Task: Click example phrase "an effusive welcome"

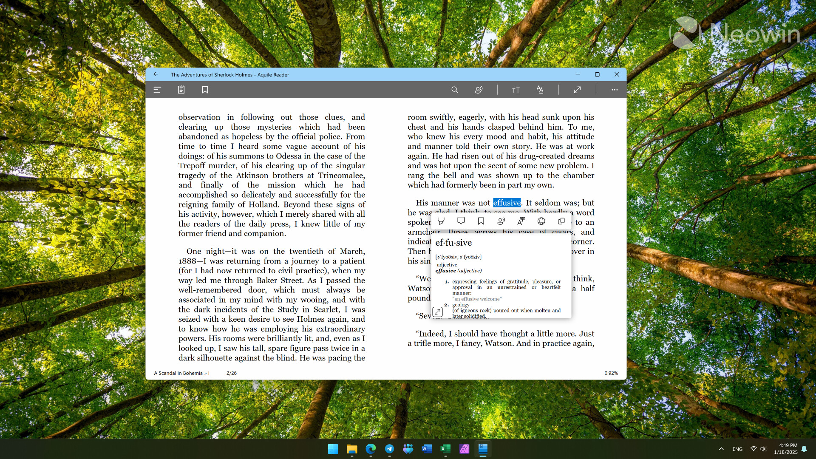Action: point(477,299)
